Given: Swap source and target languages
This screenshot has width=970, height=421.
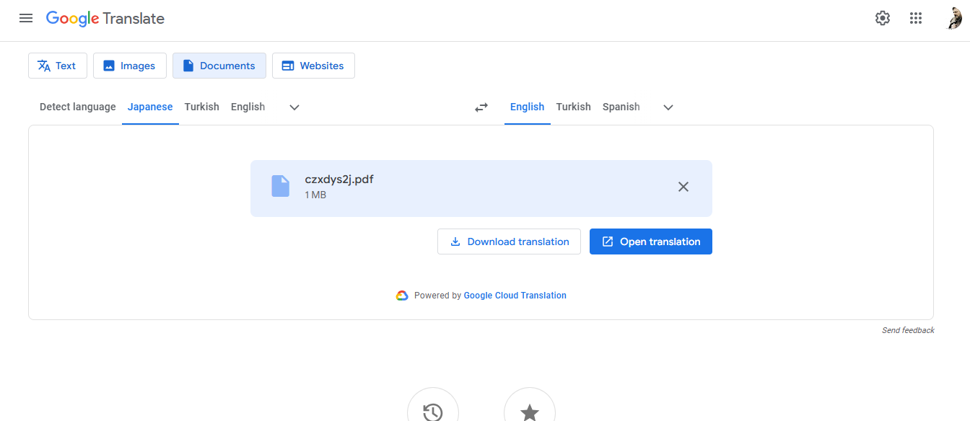Looking at the screenshot, I should click(481, 107).
